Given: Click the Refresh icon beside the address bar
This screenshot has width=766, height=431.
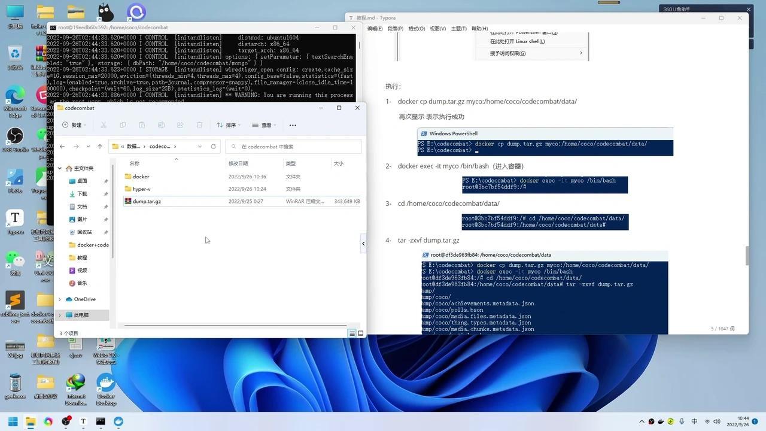Looking at the screenshot, I should tap(214, 146).
